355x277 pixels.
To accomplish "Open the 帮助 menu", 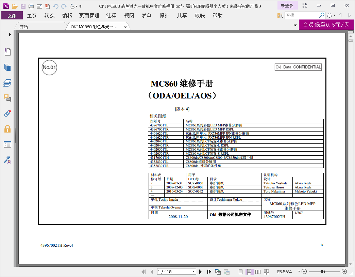I will pyautogui.click(x=217, y=16).
